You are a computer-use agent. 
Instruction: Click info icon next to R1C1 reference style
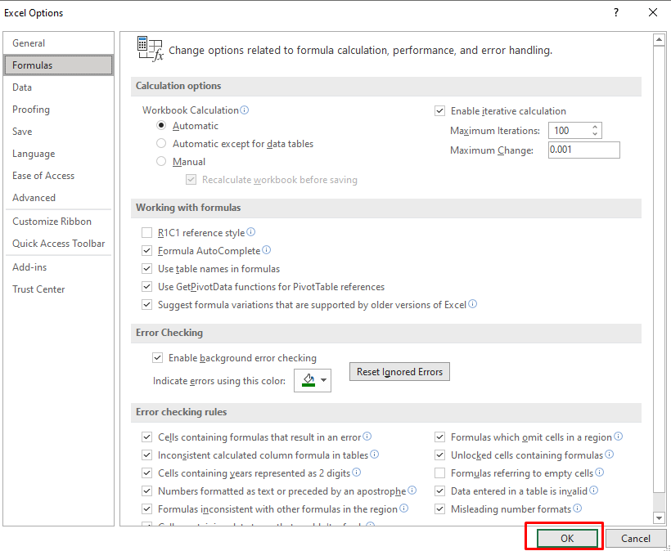(x=251, y=232)
